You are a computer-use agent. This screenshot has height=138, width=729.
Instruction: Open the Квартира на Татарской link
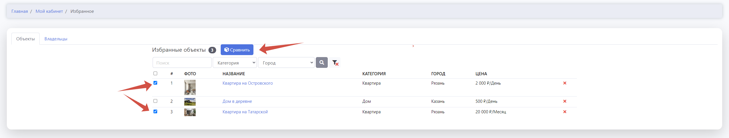click(245, 112)
